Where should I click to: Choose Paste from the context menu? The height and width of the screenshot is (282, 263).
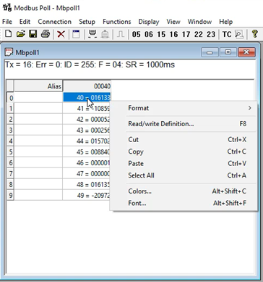click(x=184, y=164)
